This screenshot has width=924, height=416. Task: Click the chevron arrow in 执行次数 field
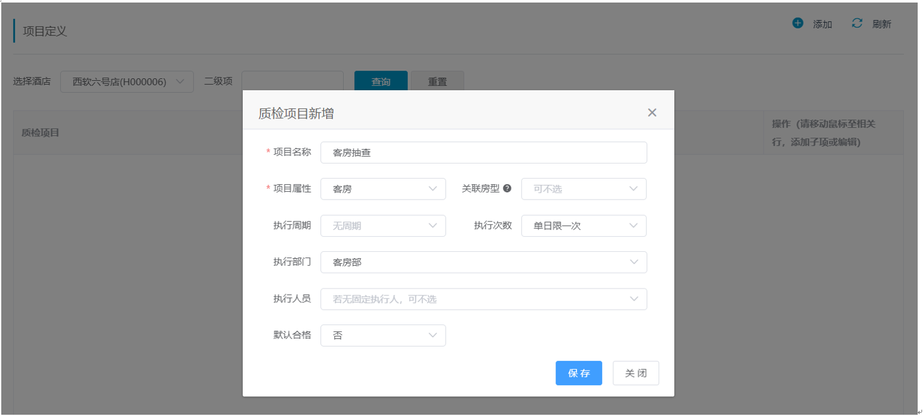point(633,225)
